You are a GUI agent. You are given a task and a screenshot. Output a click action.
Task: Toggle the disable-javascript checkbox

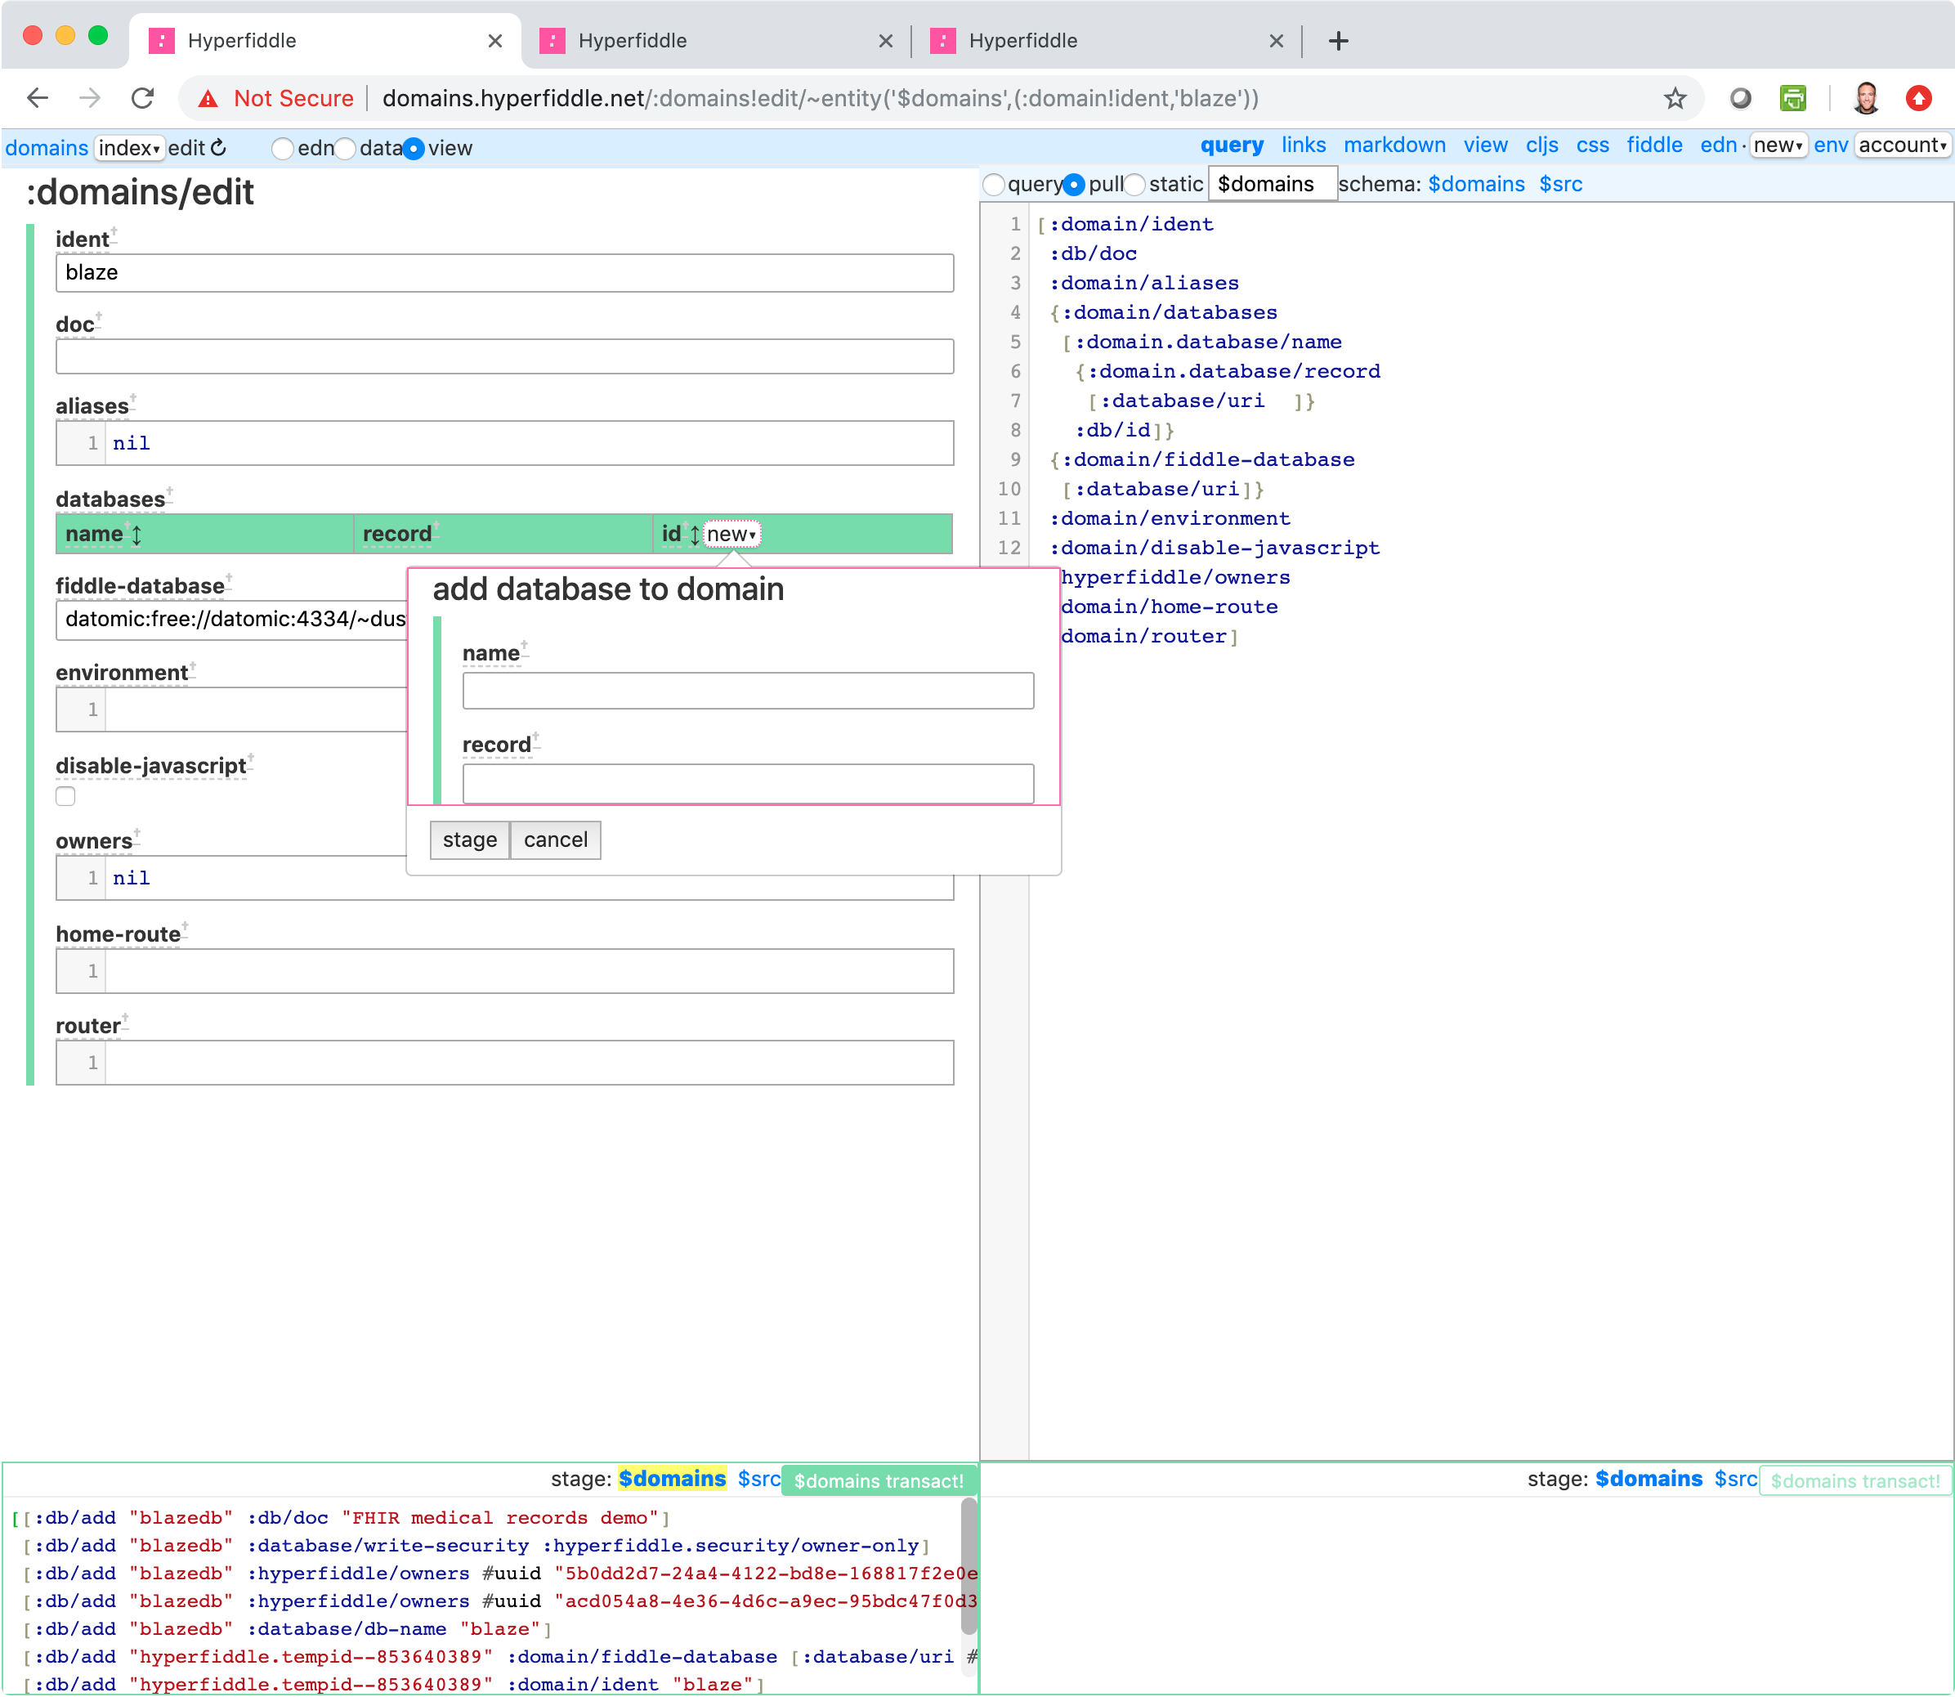pyautogui.click(x=65, y=796)
